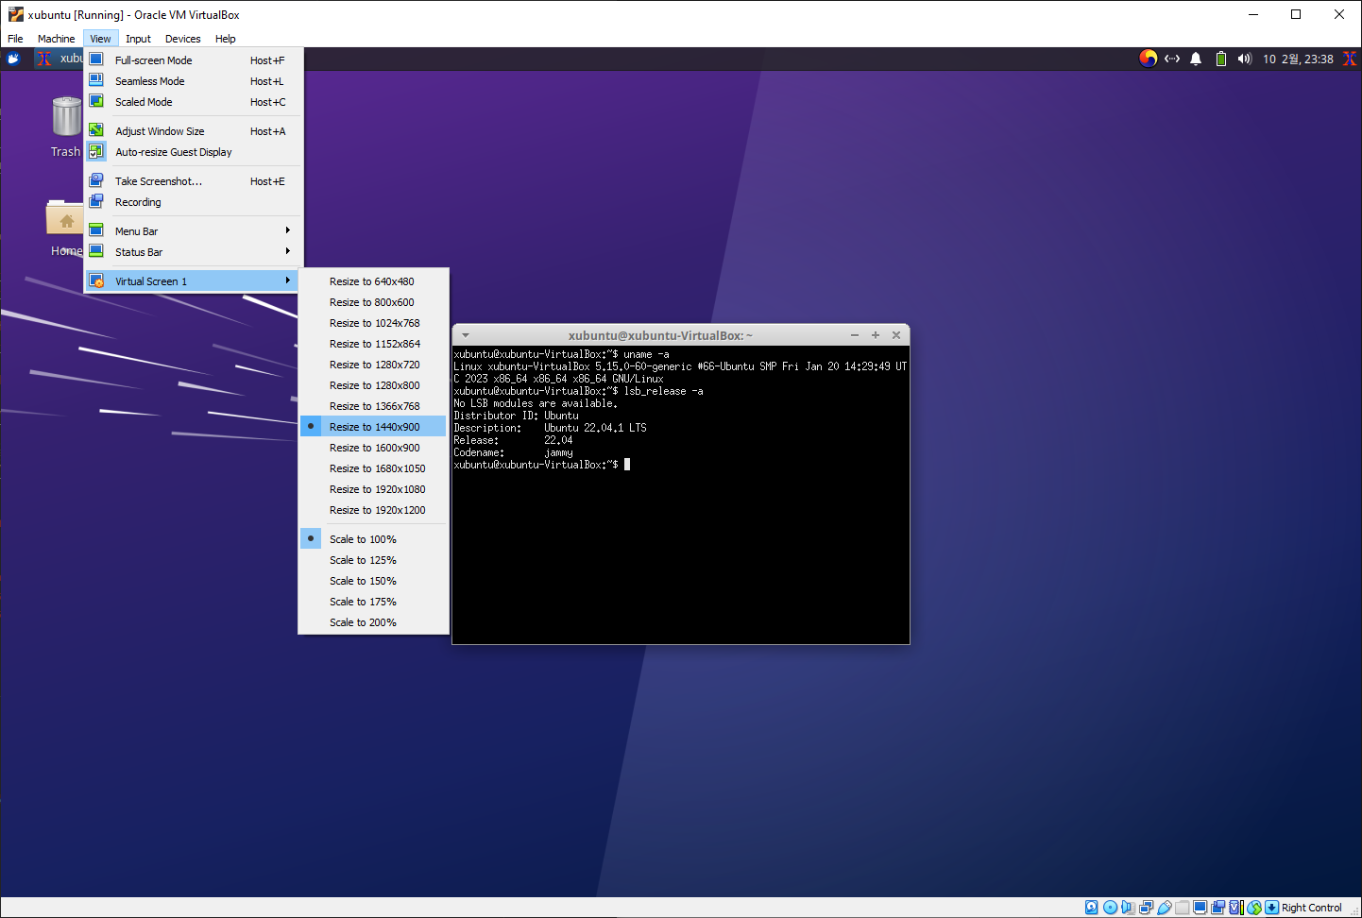Screen dimensions: 1362x918
Task: Open the Machine menu
Action: tap(57, 39)
